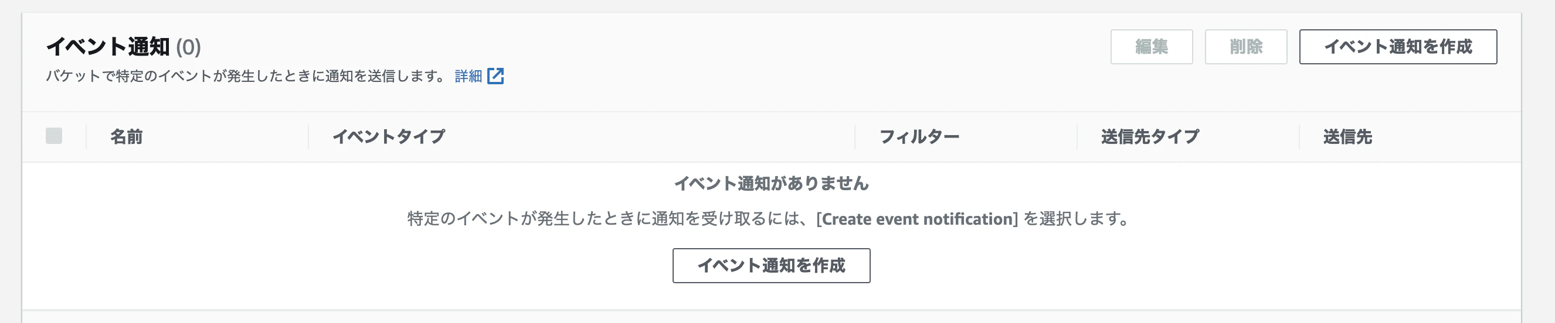Click the イベント通知 section heading
The width and height of the screenshot is (1555, 323).
pos(108,46)
